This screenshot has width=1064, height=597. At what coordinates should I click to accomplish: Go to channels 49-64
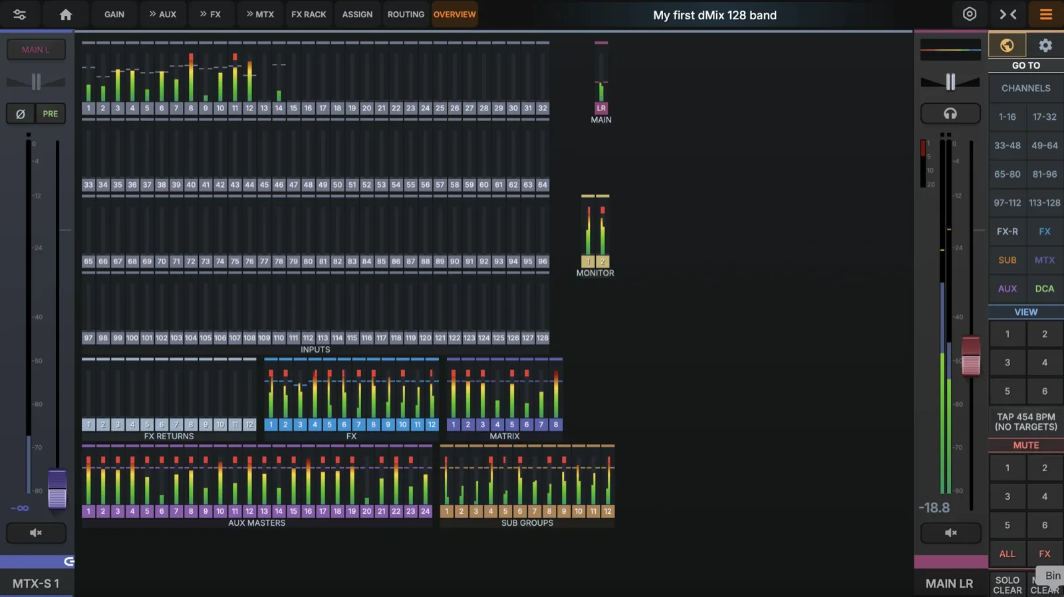(x=1045, y=146)
